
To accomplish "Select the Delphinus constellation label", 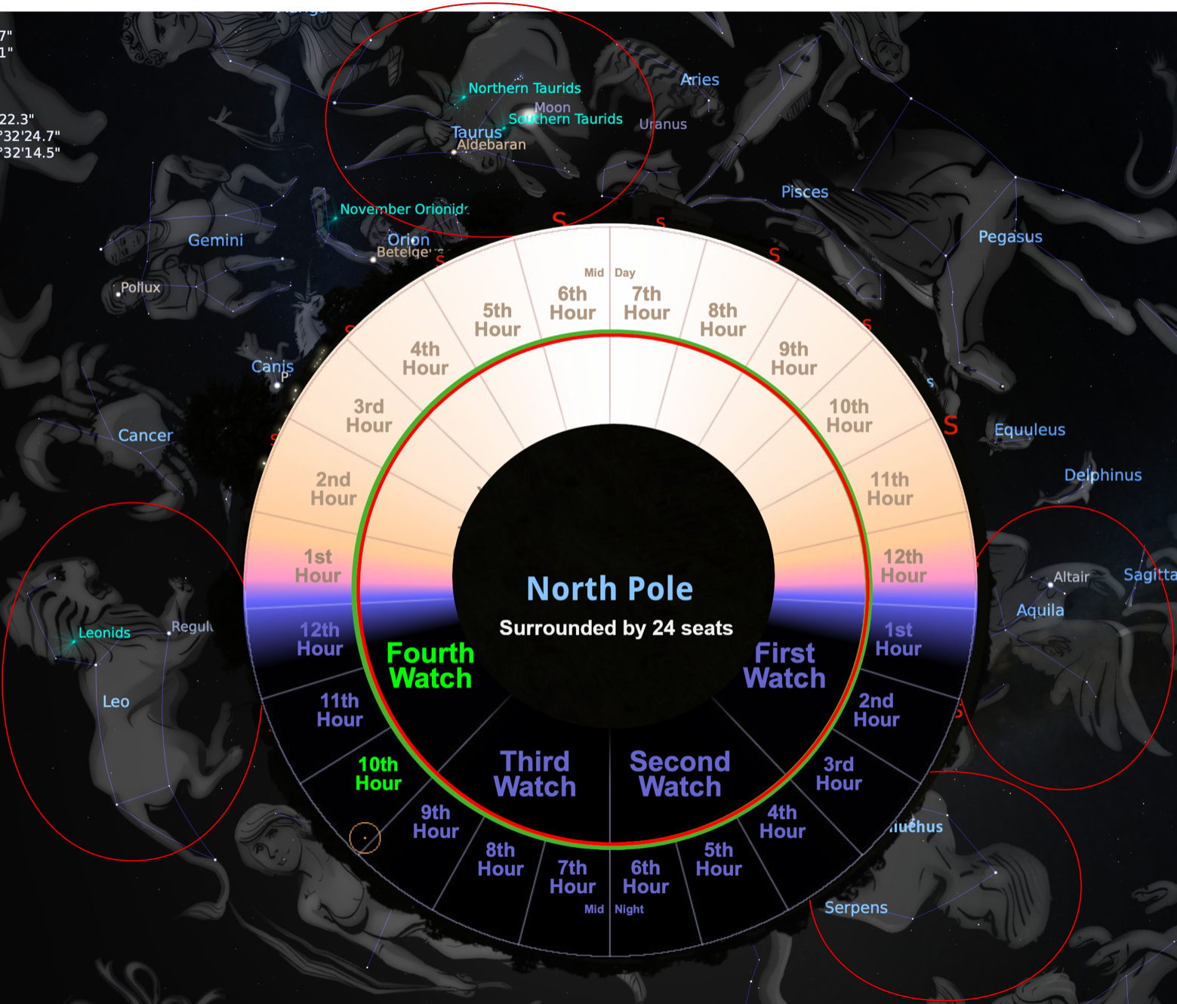I will pyautogui.click(x=1102, y=476).
